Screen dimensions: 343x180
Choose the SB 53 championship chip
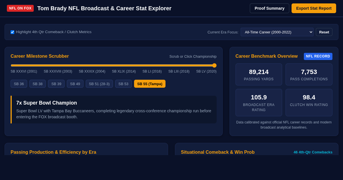pyautogui.click(x=123, y=84)
